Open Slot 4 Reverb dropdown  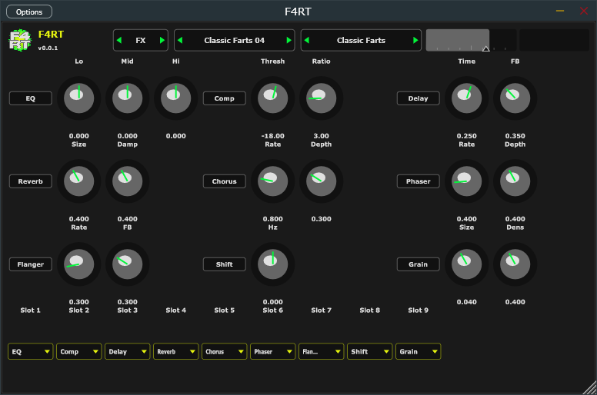176,352
